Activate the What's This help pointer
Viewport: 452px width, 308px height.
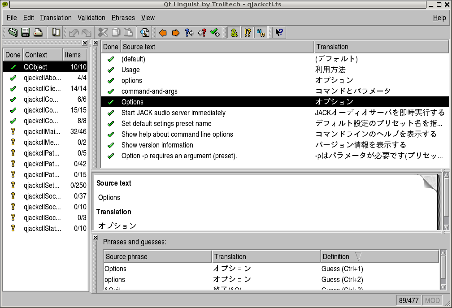(279, 32)
